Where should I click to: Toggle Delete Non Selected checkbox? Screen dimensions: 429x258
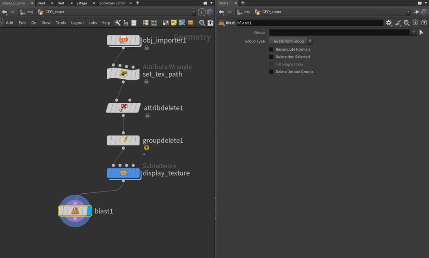tap(272, 57)
